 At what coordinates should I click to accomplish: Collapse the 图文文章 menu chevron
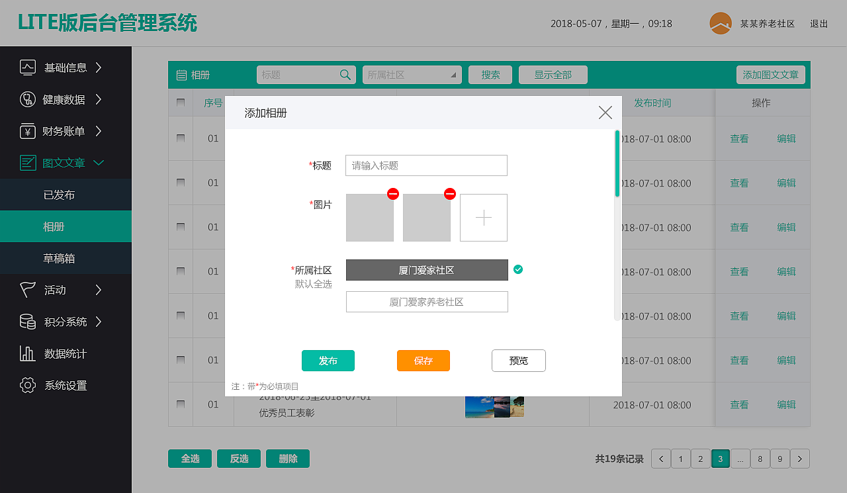(x=98, y=163)
